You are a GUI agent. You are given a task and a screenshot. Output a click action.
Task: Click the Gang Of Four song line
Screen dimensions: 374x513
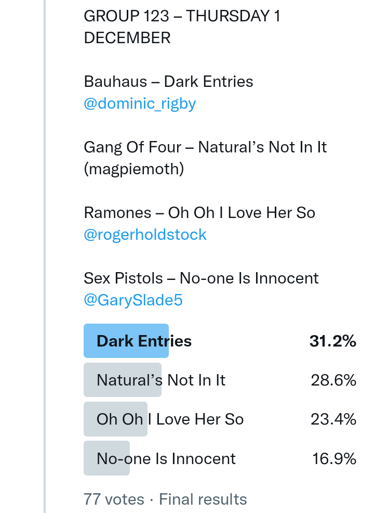pyautogui.click(x=205, y=147)
